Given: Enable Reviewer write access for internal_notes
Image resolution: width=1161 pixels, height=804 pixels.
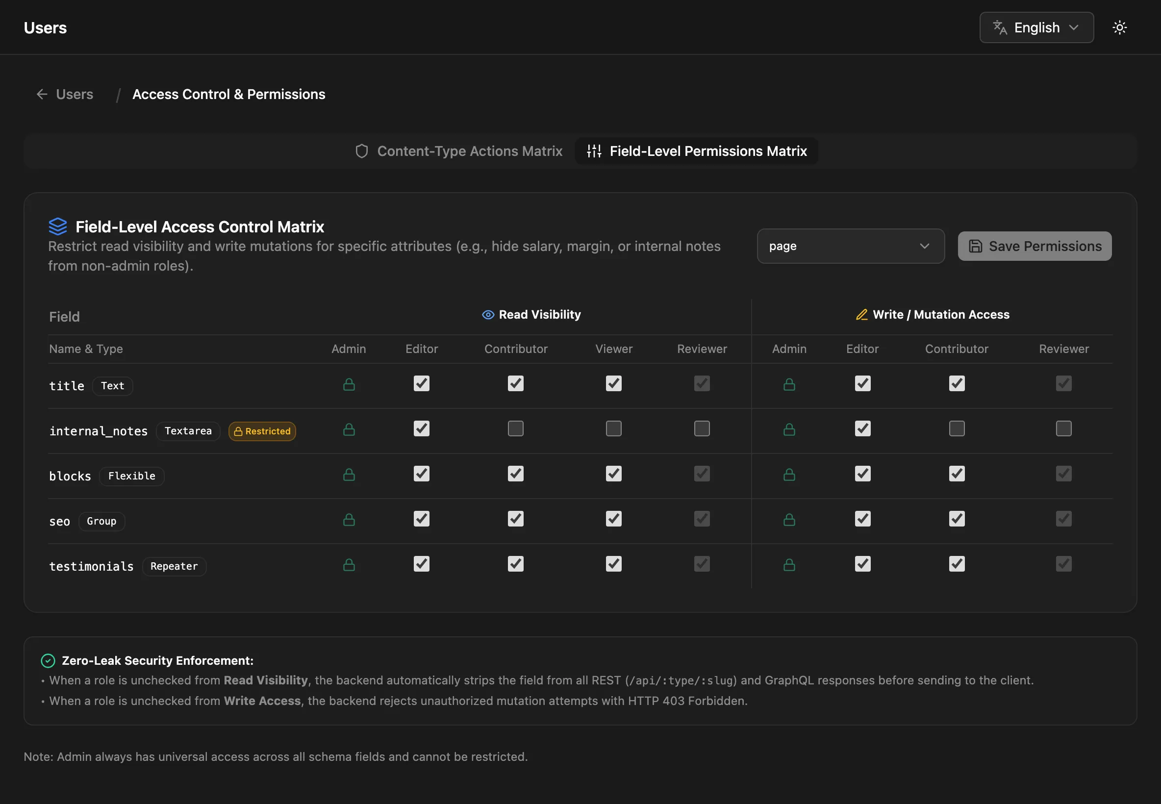Looking at the screenshot, I should [x=1063, y=428].
